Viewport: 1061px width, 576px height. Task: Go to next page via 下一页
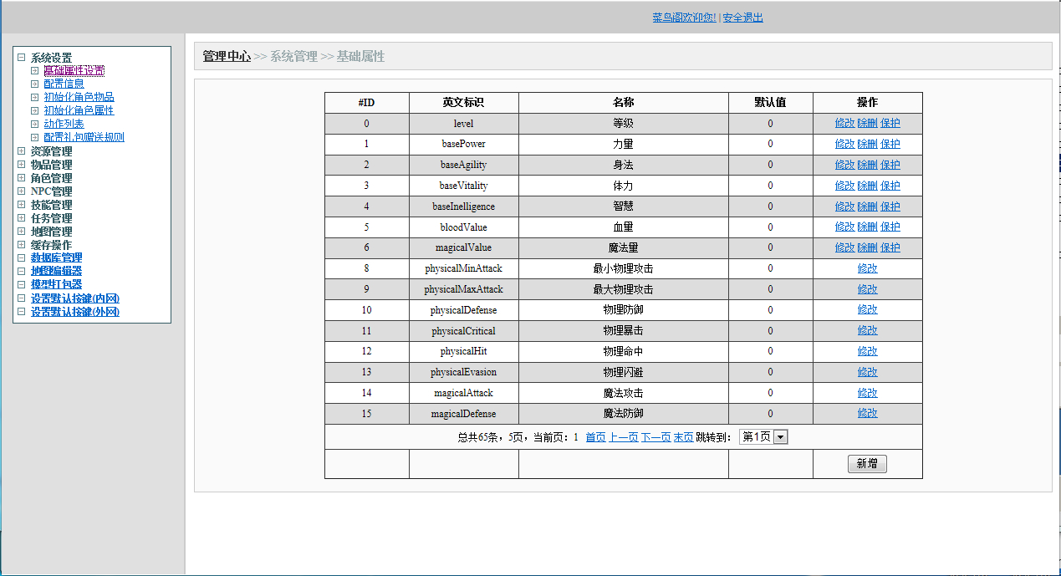coord(655,437)
